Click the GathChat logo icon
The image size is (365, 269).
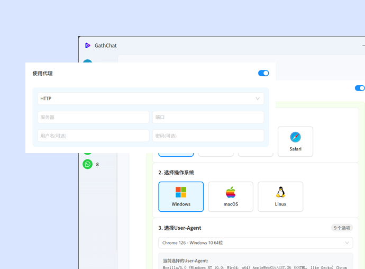88,46
